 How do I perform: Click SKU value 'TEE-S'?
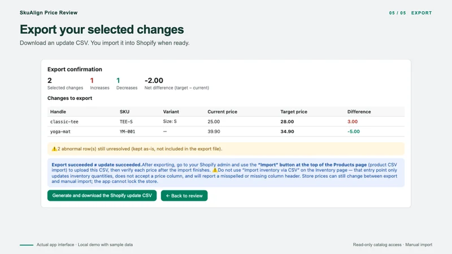click(x=126, y=121)
